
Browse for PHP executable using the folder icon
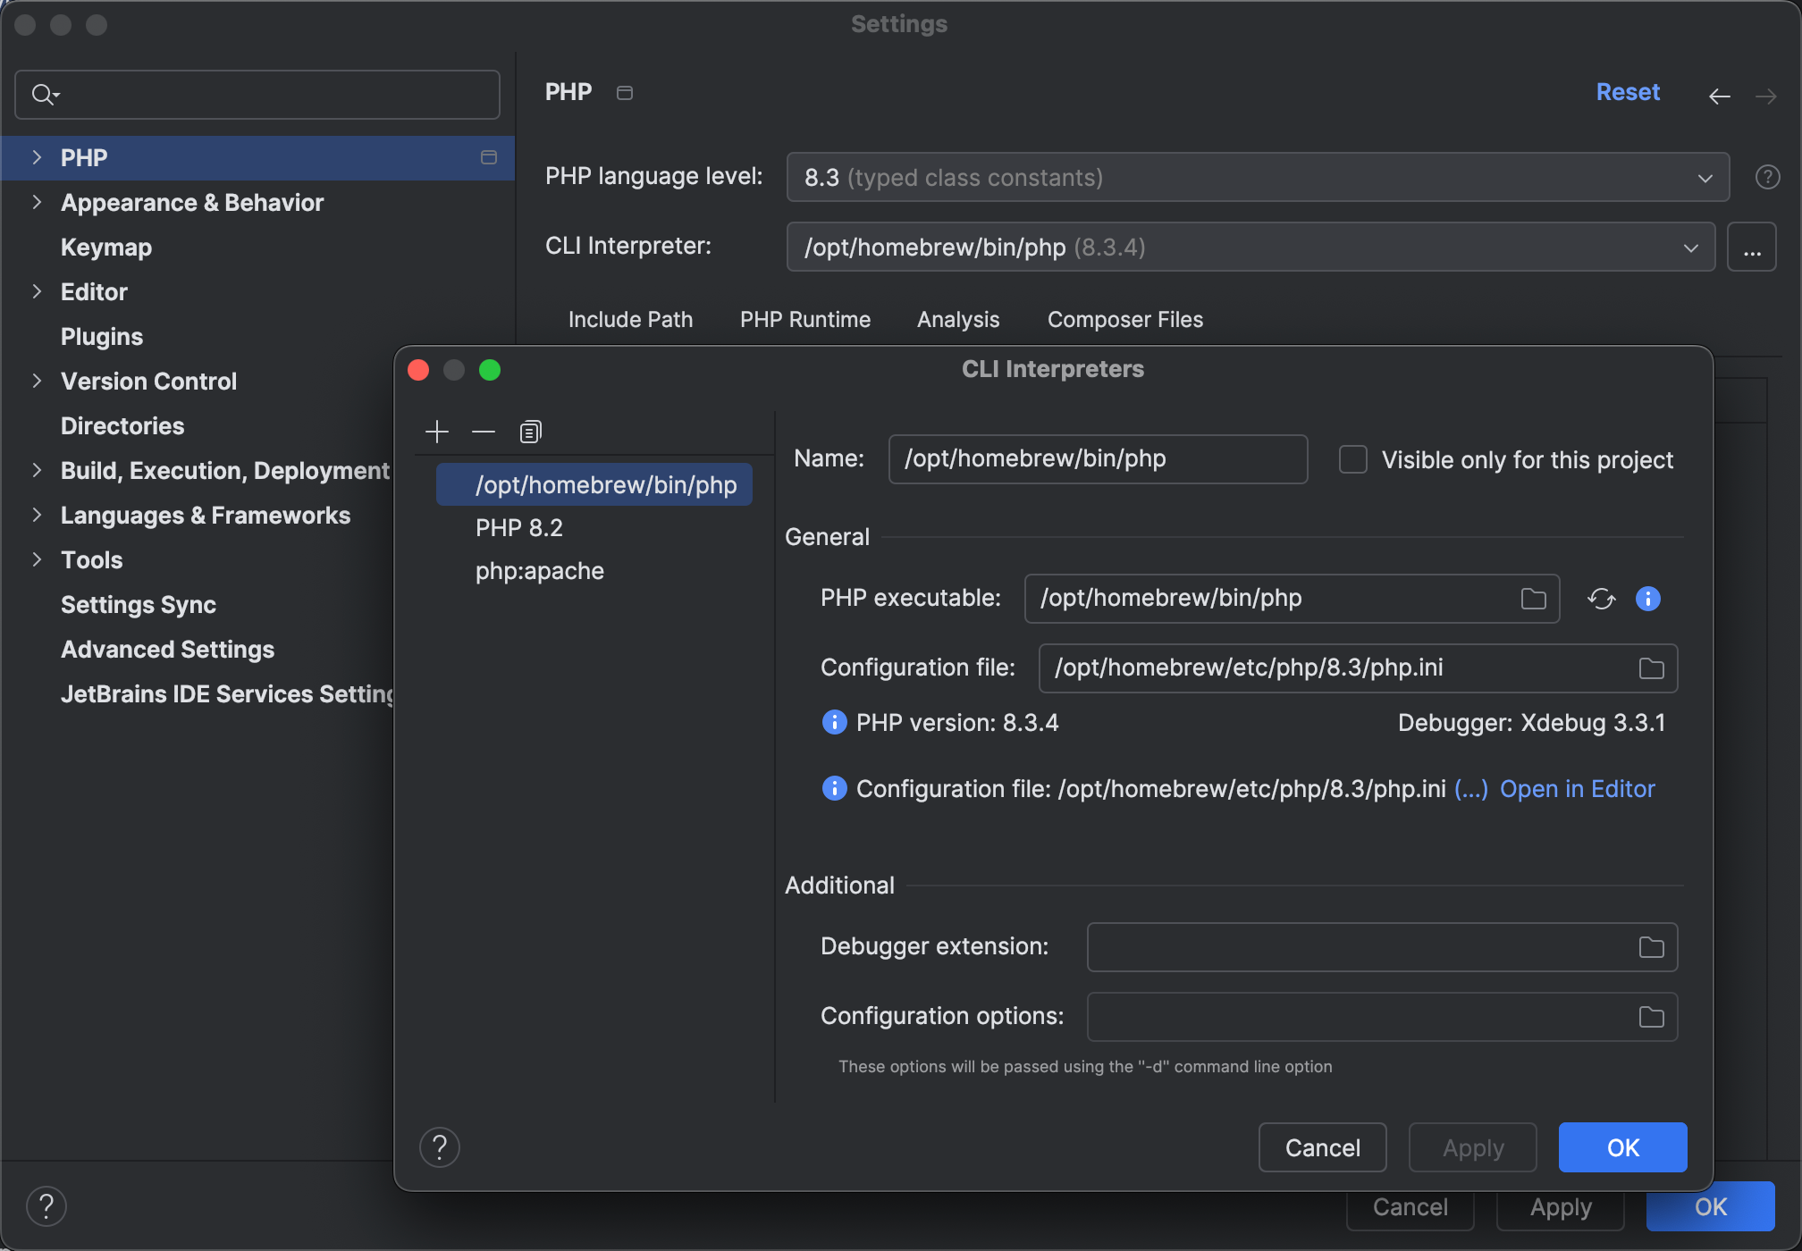1534,599
